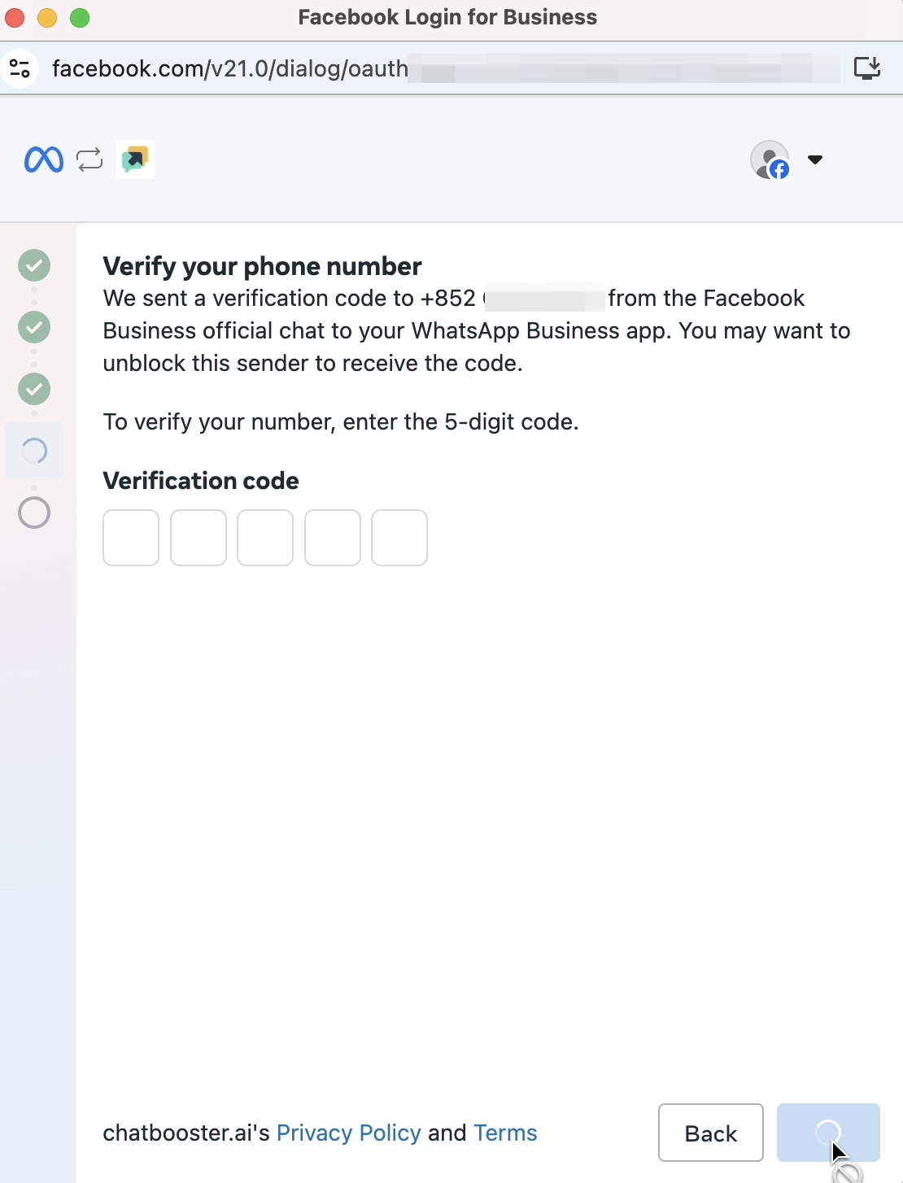903x1183 pixels.
Task: Select the current loading step indicator
Action: (34, 451)
